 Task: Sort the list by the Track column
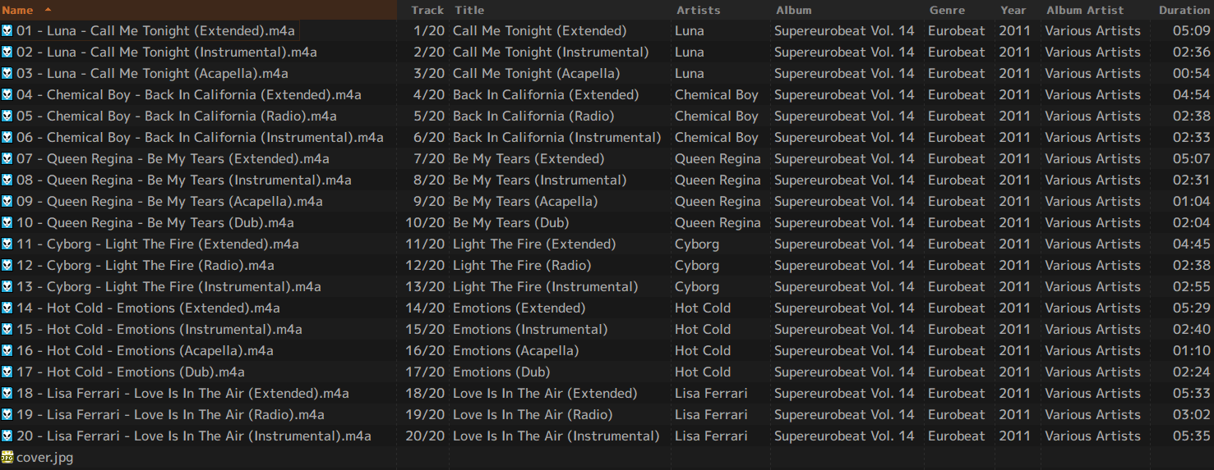pos(427,11)
